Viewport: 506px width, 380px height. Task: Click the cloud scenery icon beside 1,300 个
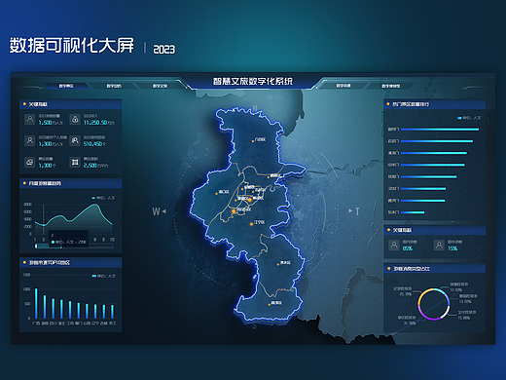pos(30,162)
